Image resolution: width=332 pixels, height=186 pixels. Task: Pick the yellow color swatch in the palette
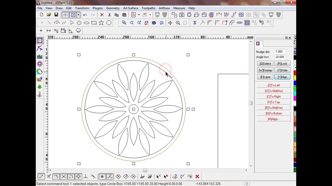coord(295,78)
